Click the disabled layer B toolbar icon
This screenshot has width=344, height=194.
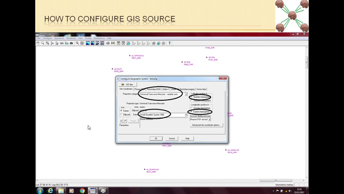[138, 43]
